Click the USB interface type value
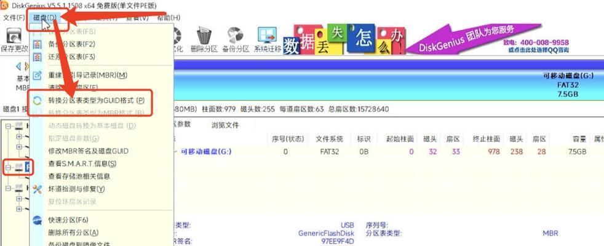Image resolution: width=604 pixels, height=246 pixels. pyautogui.click(x=347, y=225)
